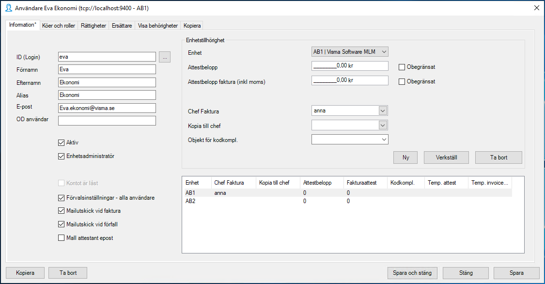Open the Köer och roller tab
545x284 pixels.
pos(58,25)
